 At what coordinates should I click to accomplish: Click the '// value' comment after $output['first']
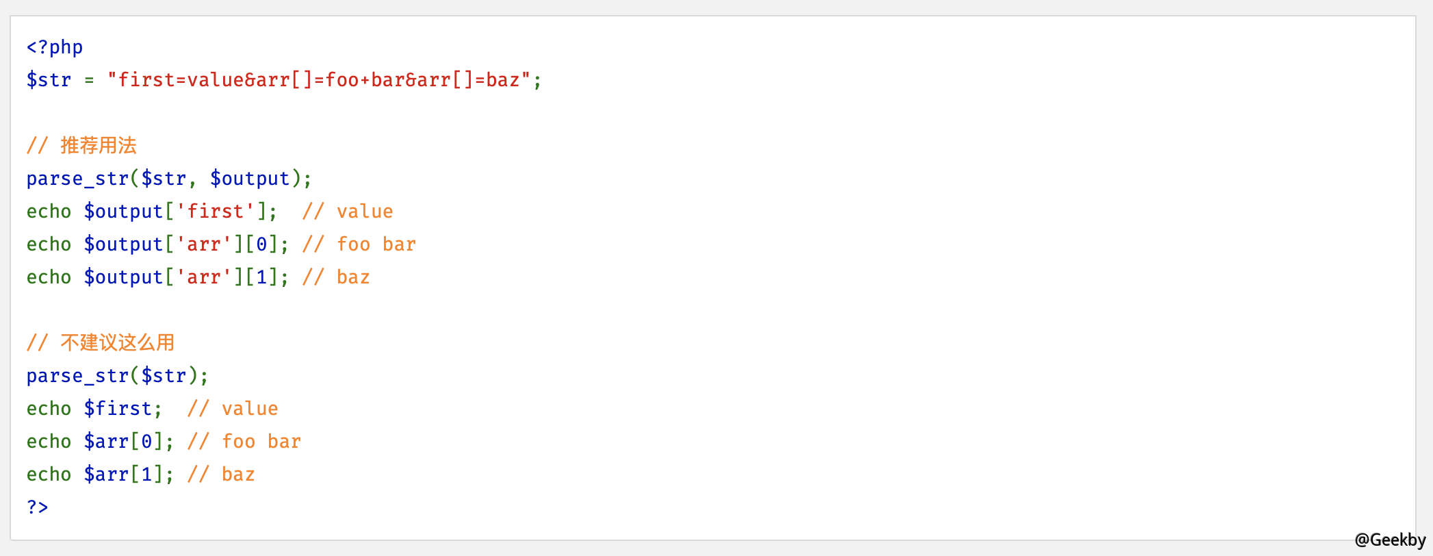click(348, 212)
